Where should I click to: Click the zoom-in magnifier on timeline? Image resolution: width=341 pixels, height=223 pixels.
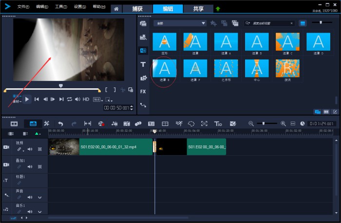[284, 124]
